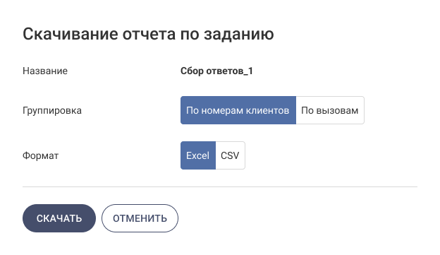Click the Группировка label

(52, 110)
